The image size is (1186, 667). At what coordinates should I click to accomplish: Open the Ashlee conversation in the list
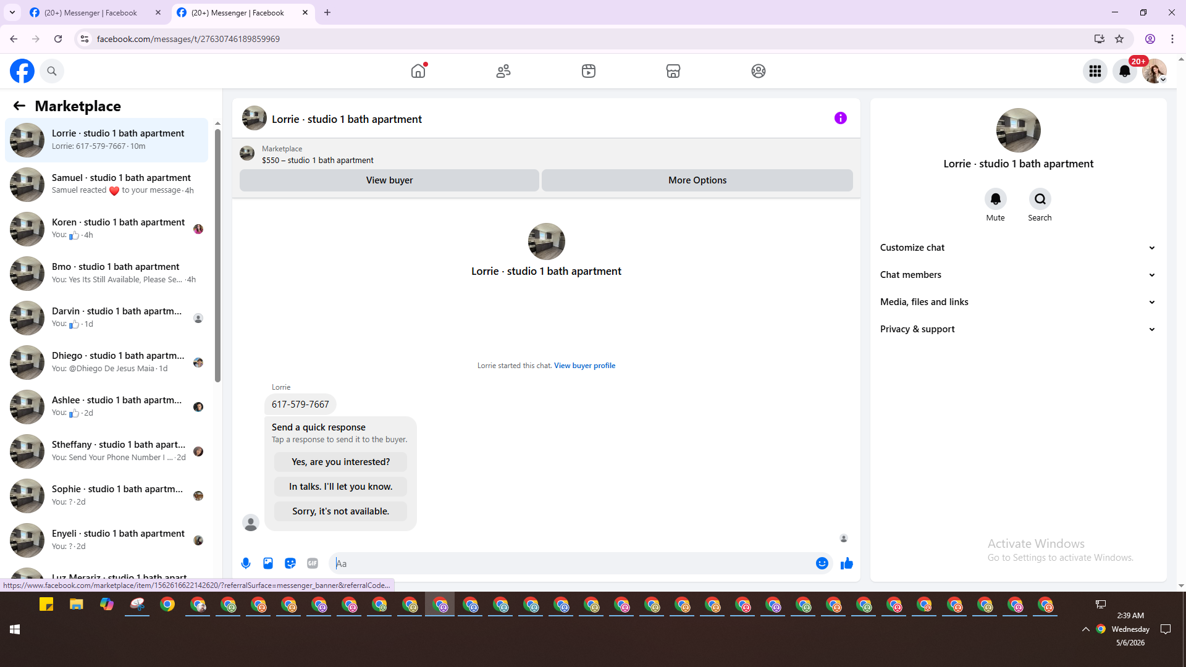tap(106, 407)
